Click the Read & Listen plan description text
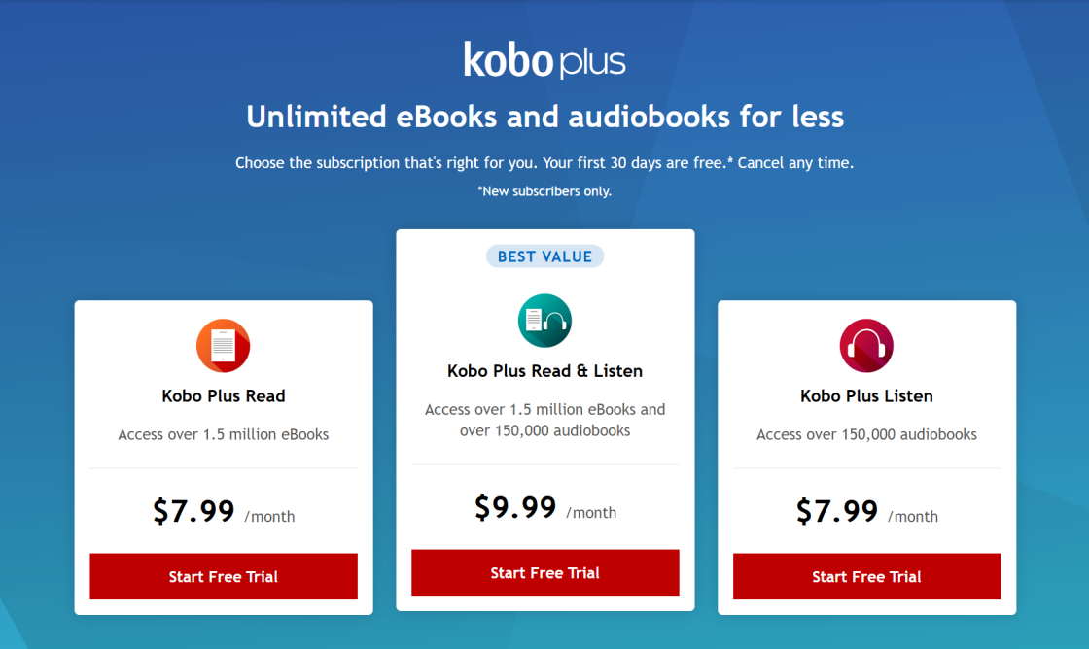This screenshot has width=1089, height=649. coord(544,420)
